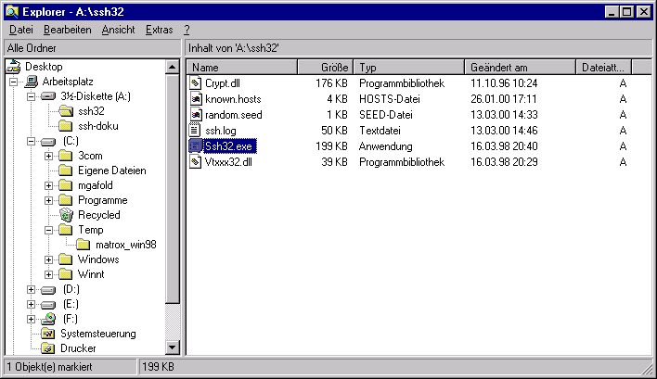The image size is (657, 379).
Task: Collapse the 3½-Diskette (A:) tree node
Action: click(x=32, y=96)
